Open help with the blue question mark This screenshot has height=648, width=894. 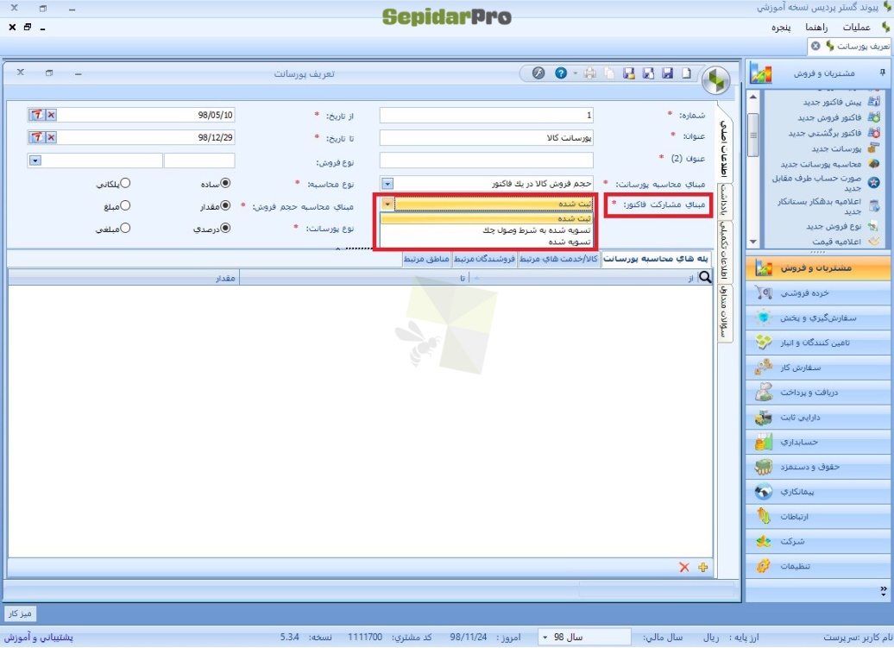pyautogui.click(x=561, y=73)
